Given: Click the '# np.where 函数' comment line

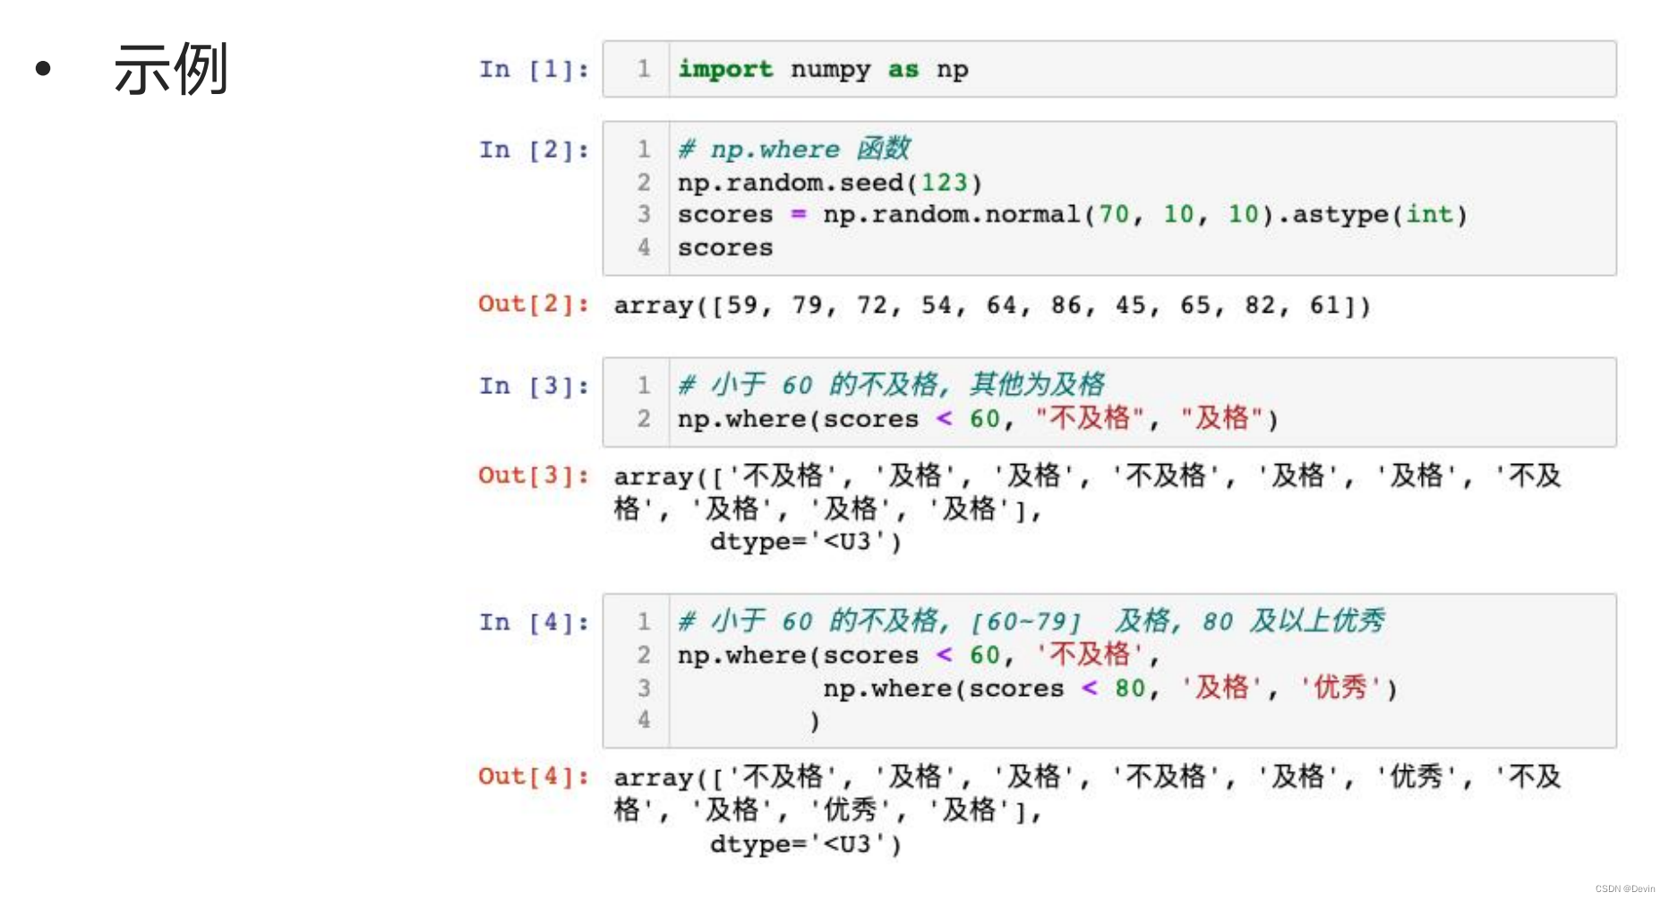Looking at the screenshot, I should point(794,149).
